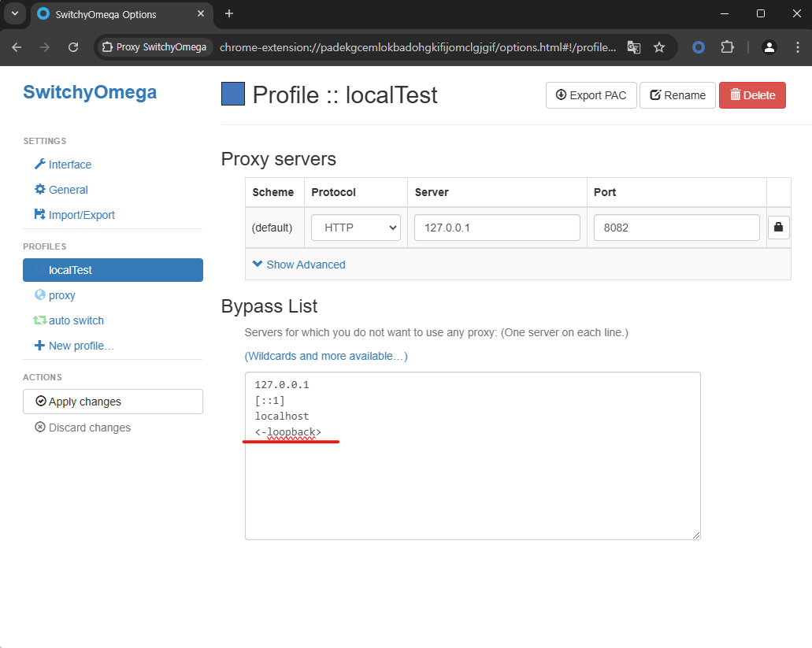The image size is (812, 648).
Task: Select the proxy profile in sidebar
Action: click(61, 295)
